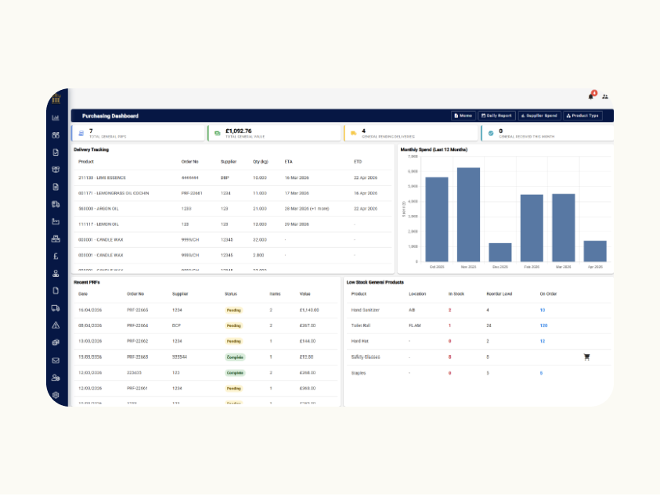Open the bar chart analytics sidebar icon
660x495 pixels.
coord(56,118)
